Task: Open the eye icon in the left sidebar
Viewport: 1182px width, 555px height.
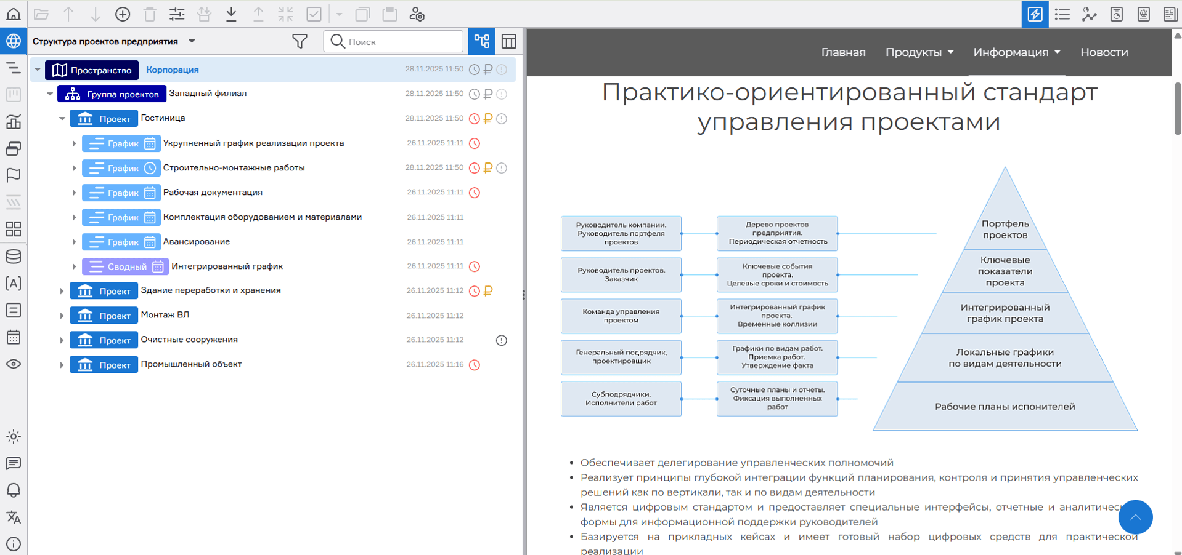Action: [14, 364]
